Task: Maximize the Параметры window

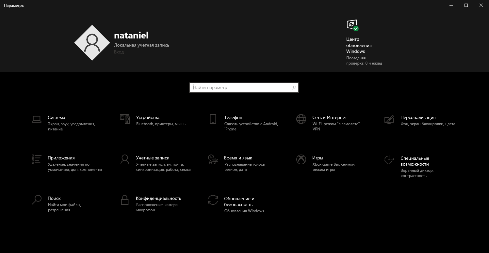Action: [466, 5]
